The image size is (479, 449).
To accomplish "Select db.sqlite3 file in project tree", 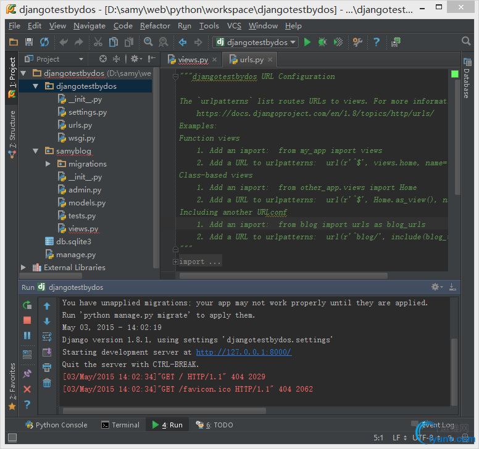I will [x=73, y=241].
